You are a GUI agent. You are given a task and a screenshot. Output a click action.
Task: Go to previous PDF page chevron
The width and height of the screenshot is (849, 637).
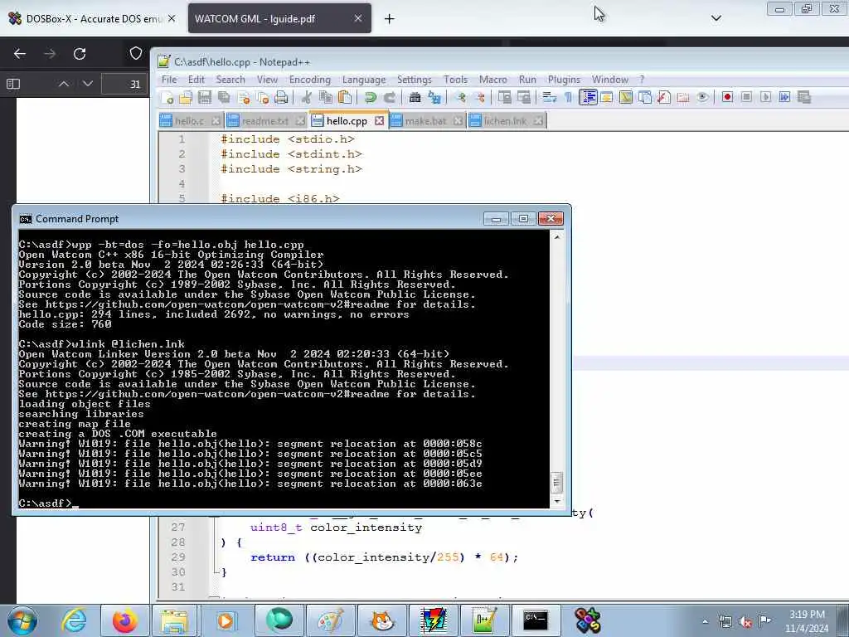tap(63, 84)
